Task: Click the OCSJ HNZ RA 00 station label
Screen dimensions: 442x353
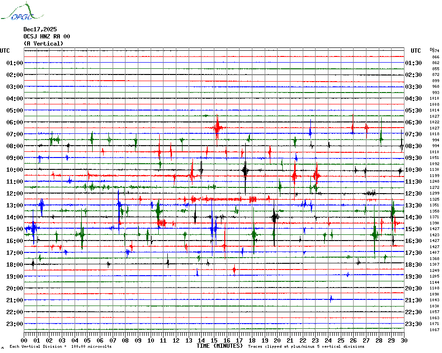Action: (47, 37)
